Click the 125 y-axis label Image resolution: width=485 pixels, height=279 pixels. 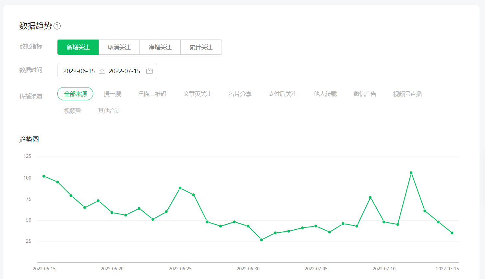(x=27, y=156)
